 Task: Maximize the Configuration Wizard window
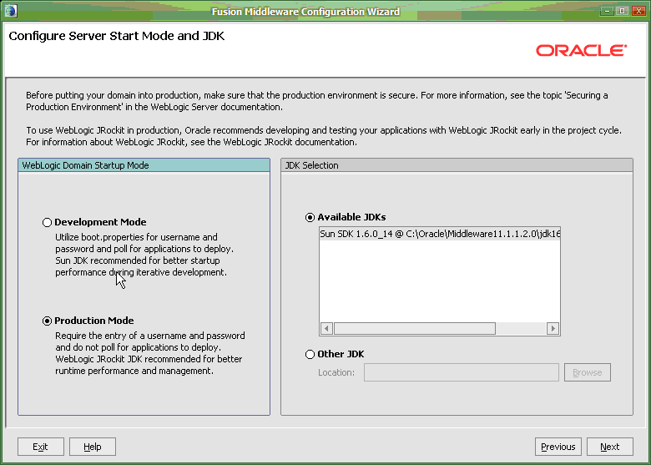coord(623,11)
